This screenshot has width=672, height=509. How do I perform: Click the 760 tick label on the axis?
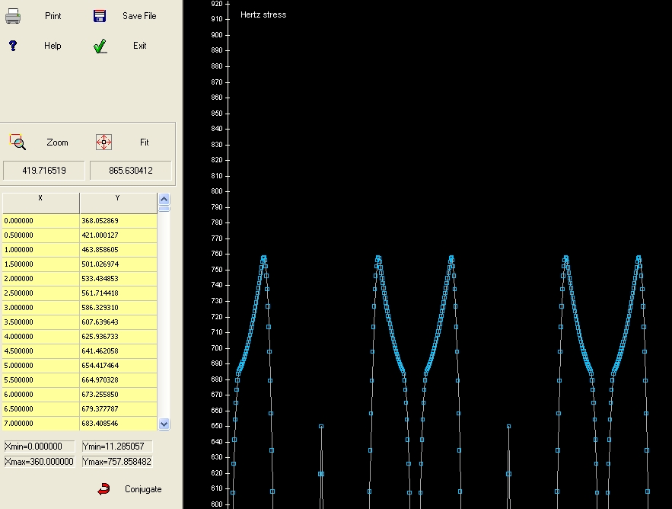pyautogui.click(x=217, y=254)
